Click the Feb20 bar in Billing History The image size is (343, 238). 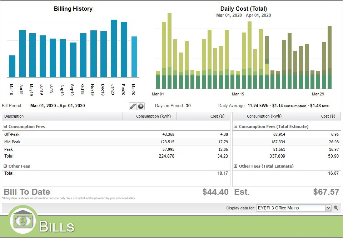pyautogui.click(x=124, y=50)
